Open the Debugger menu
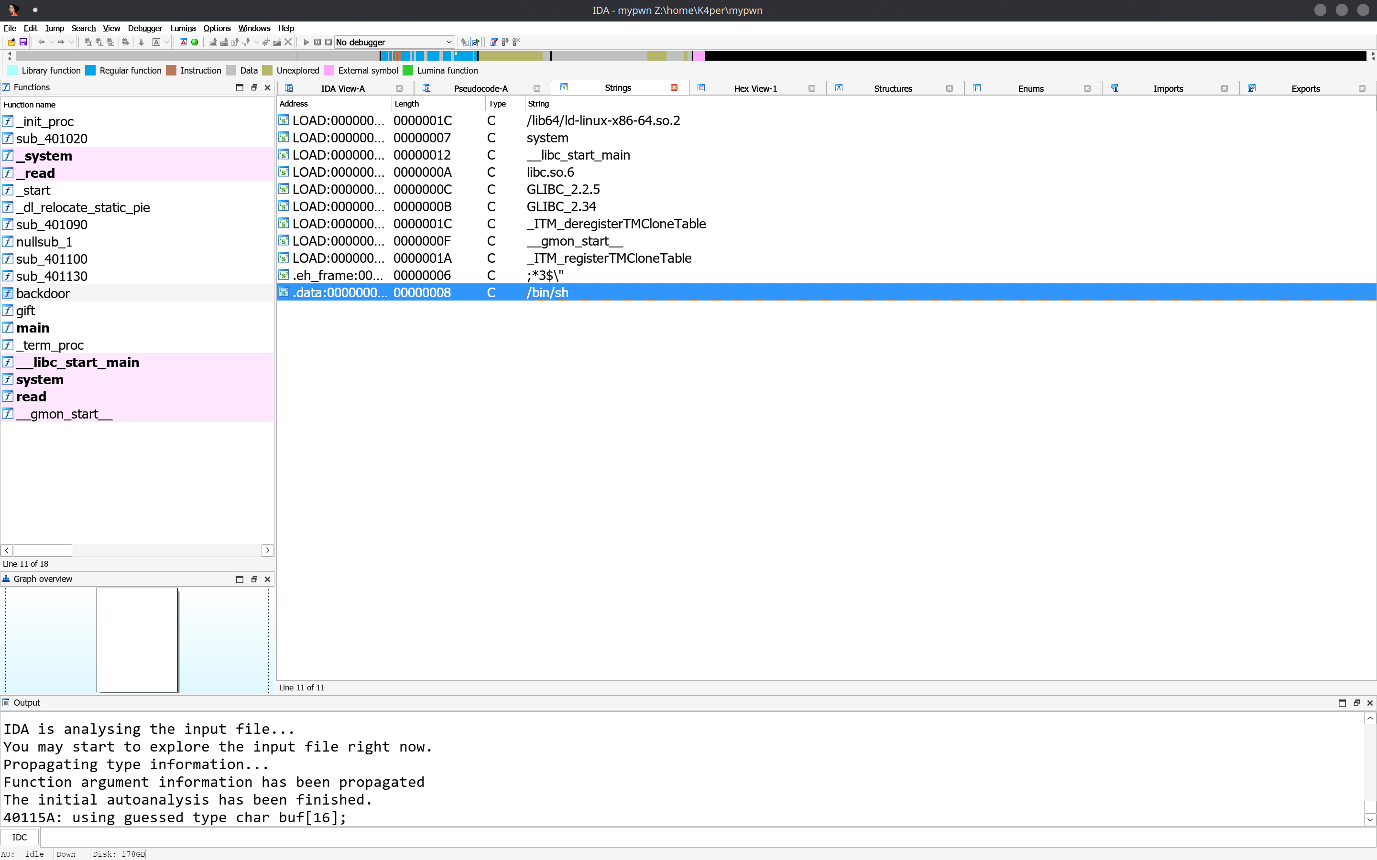This screenshot has width=1377, height=860. pos(144,28)
